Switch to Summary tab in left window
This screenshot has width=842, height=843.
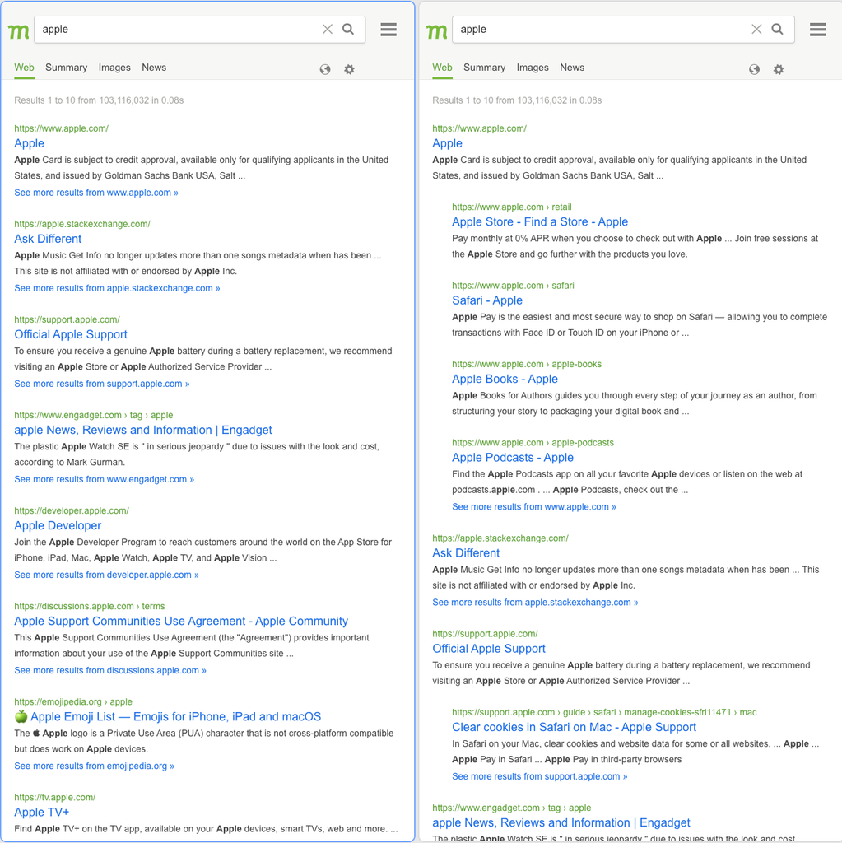pyautogui.click(x=66, y=68)
